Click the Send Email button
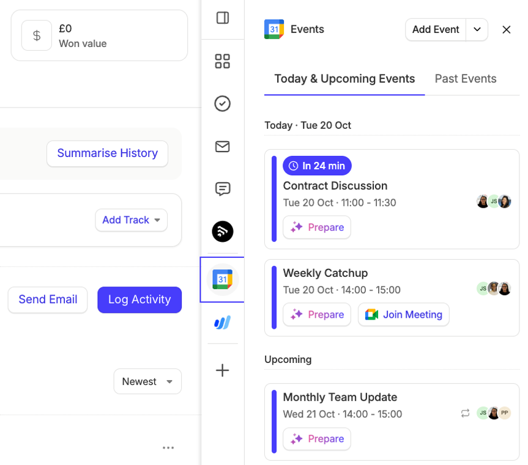Image resolution: width=528 pixels, height=465 pixels. pos(48,299)
